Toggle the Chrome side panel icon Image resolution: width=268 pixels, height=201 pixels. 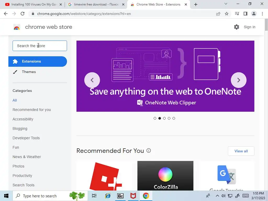point(245,14)
